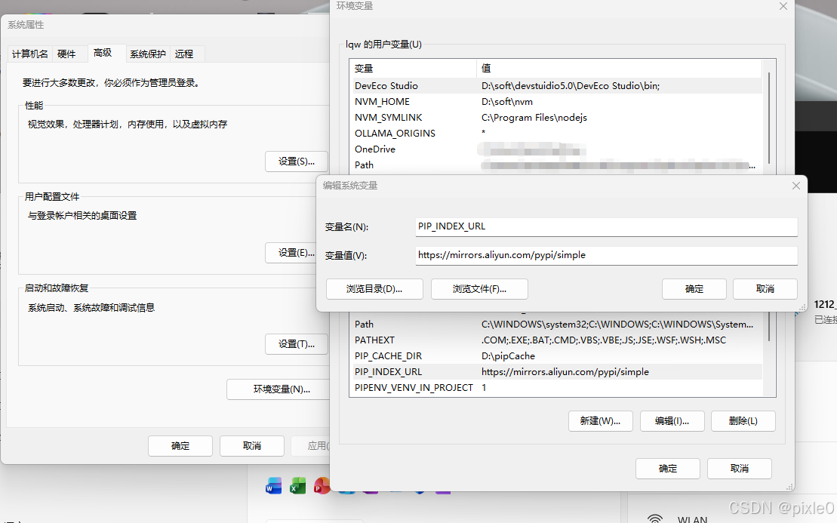The image size is (837, 523).
Task: Click 删除(L) for system variables
Action: click(x=743, y=421)
